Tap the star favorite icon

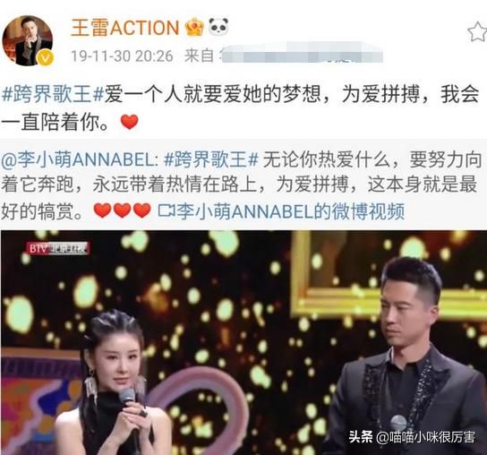477,31
